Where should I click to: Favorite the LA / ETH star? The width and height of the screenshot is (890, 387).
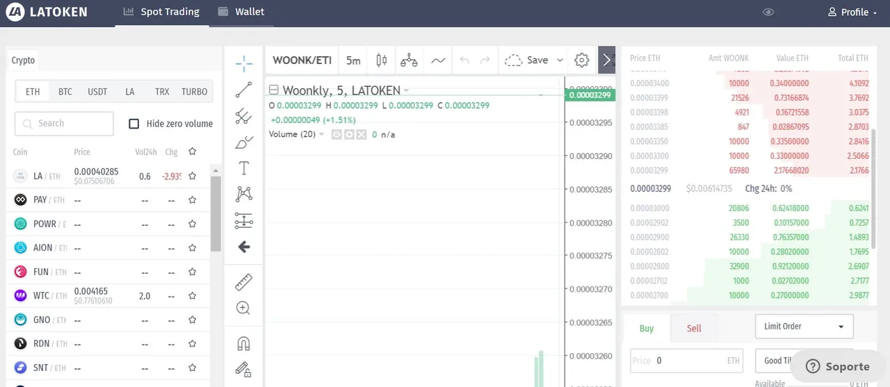(x=193, y=176)
